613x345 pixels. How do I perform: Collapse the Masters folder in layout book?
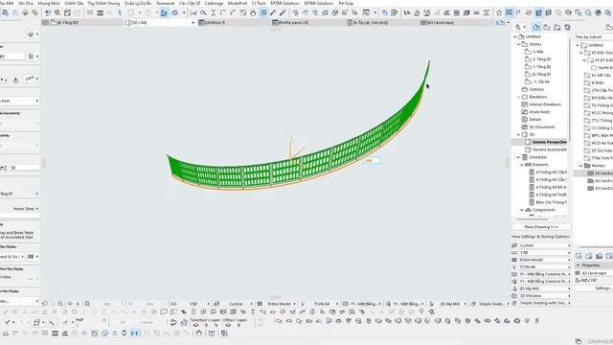coord(581,166)
